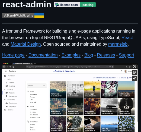Collapse the Sales section chevron
This screenshot has height=132, width=141.
pos(5,79)
